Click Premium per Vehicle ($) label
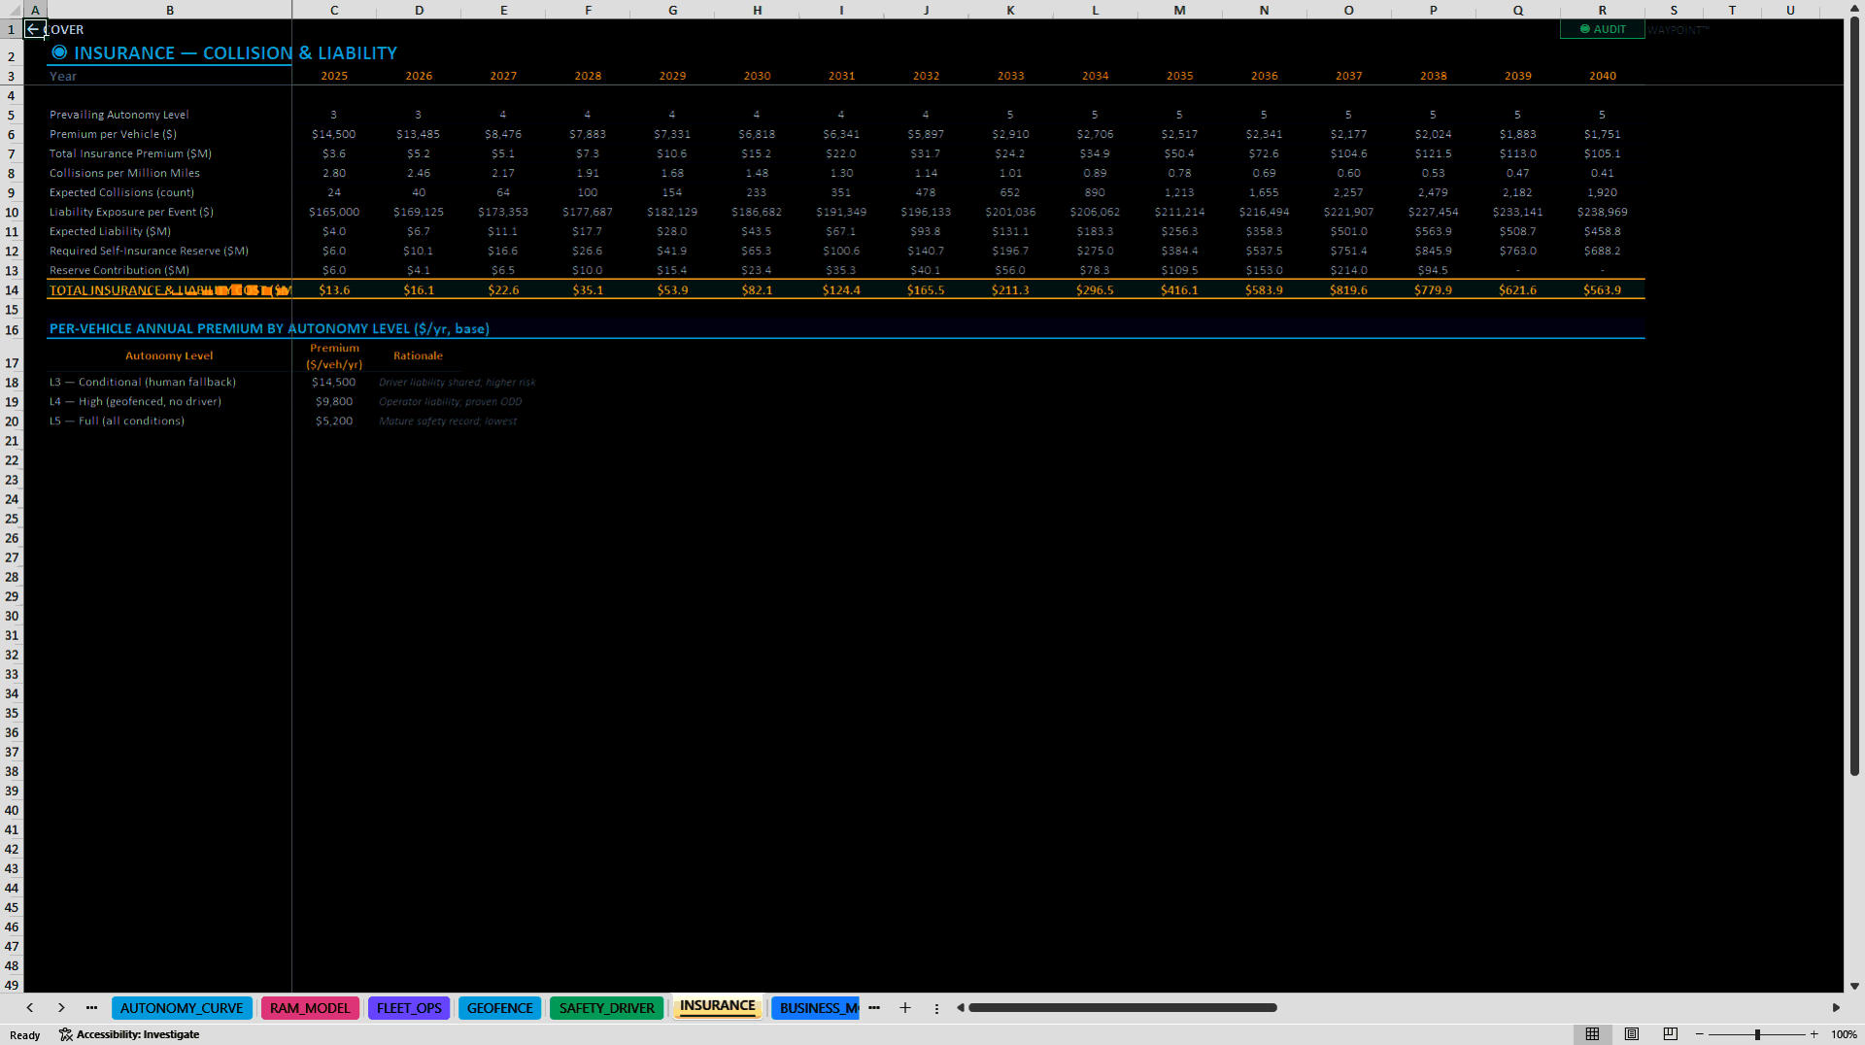This screenshot has width=1865, height=1045. tap(114, 134)
